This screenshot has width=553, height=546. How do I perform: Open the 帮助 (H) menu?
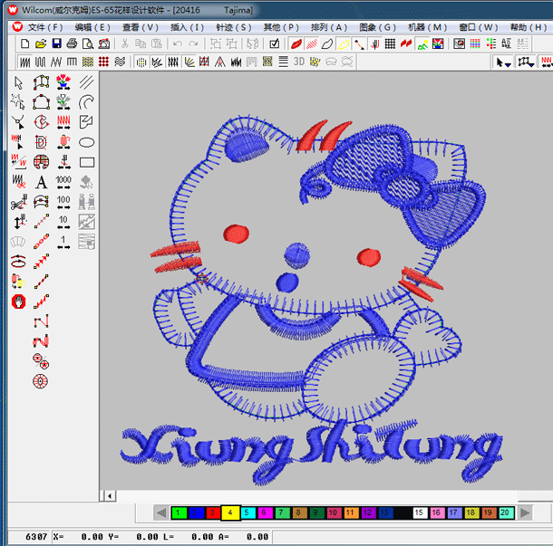(x=528, y=27)
